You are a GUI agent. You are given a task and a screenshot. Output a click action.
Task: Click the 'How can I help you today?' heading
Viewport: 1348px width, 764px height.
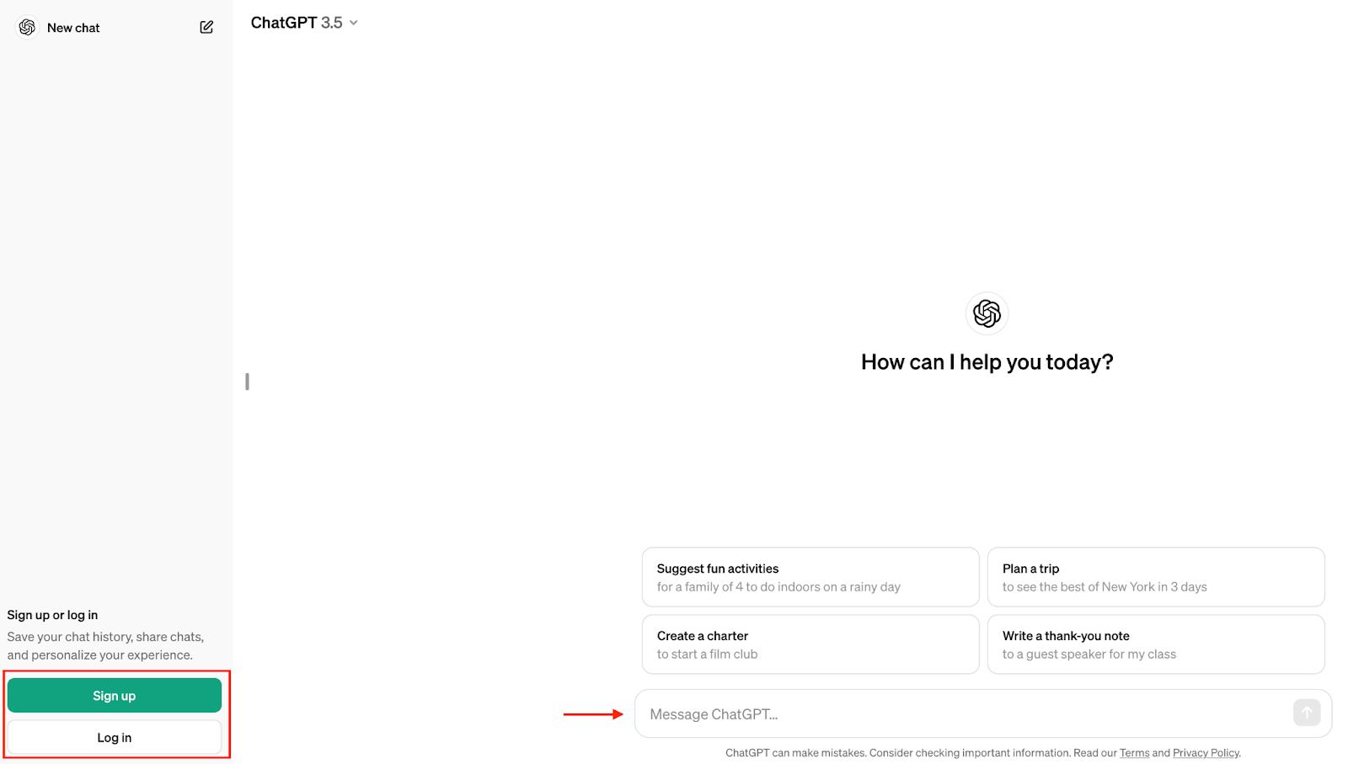(987, 362)
